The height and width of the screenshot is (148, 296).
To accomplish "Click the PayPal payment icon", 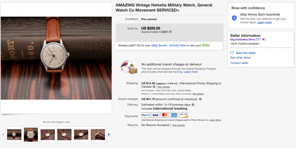I will pyautogui.click(x=146, y=115).
